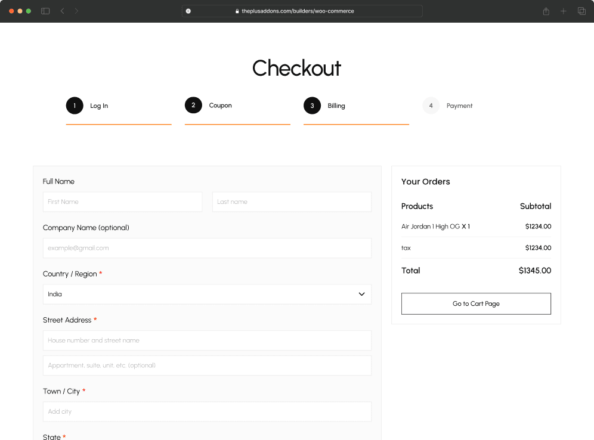Expand the country selector chevron arrow
594x440 pixels.
(x=361, y=294)
